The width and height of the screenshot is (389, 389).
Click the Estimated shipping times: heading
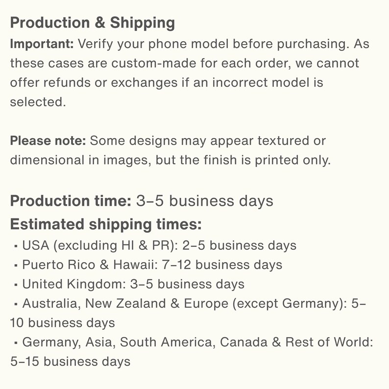[106, 224]
